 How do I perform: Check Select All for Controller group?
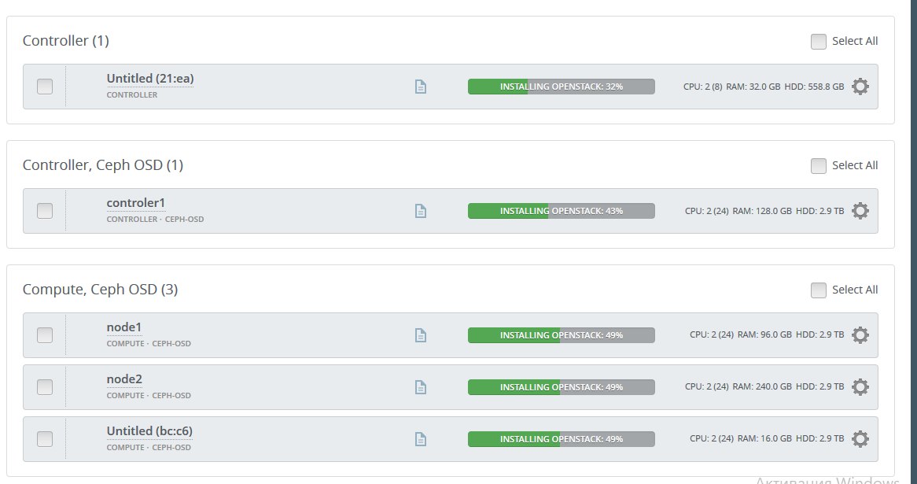tap(819, 42)
